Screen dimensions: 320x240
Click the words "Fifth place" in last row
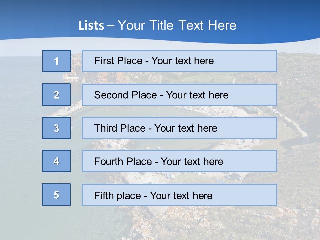117,195
